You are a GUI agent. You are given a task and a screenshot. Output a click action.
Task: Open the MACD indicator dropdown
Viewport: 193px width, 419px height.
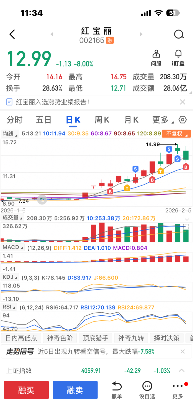tap(13, 247)
